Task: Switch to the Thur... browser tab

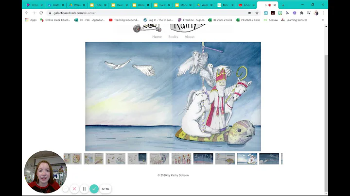Action: point(120,5)
